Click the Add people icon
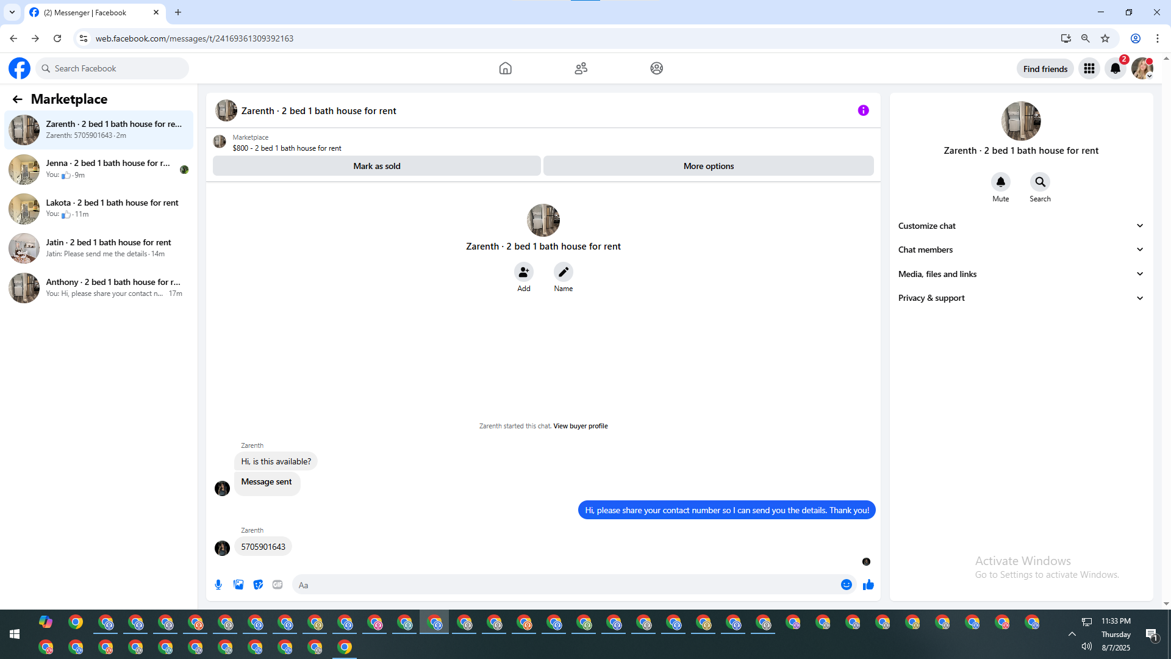 pyautogui.click(x=523, y=272)
